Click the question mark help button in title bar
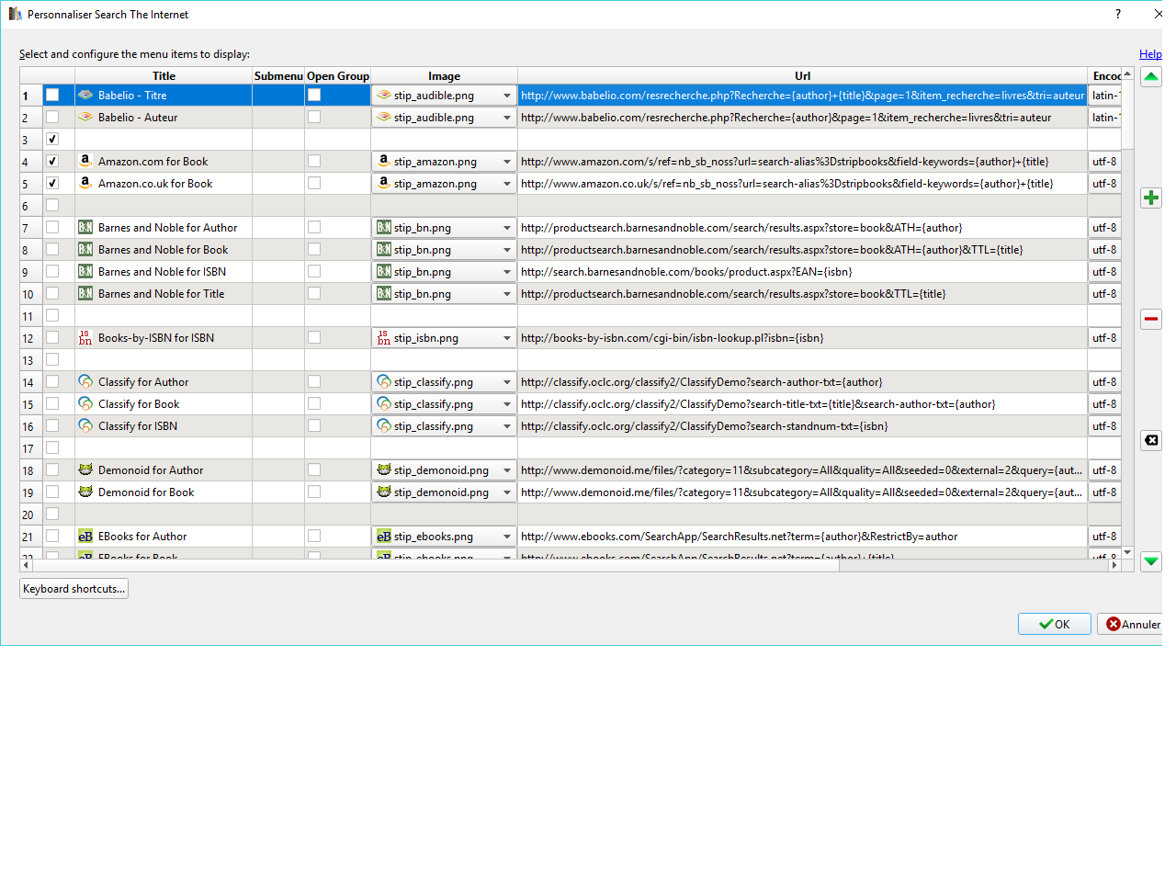This screenshot has width=1176, height=882. (1117, 14)
